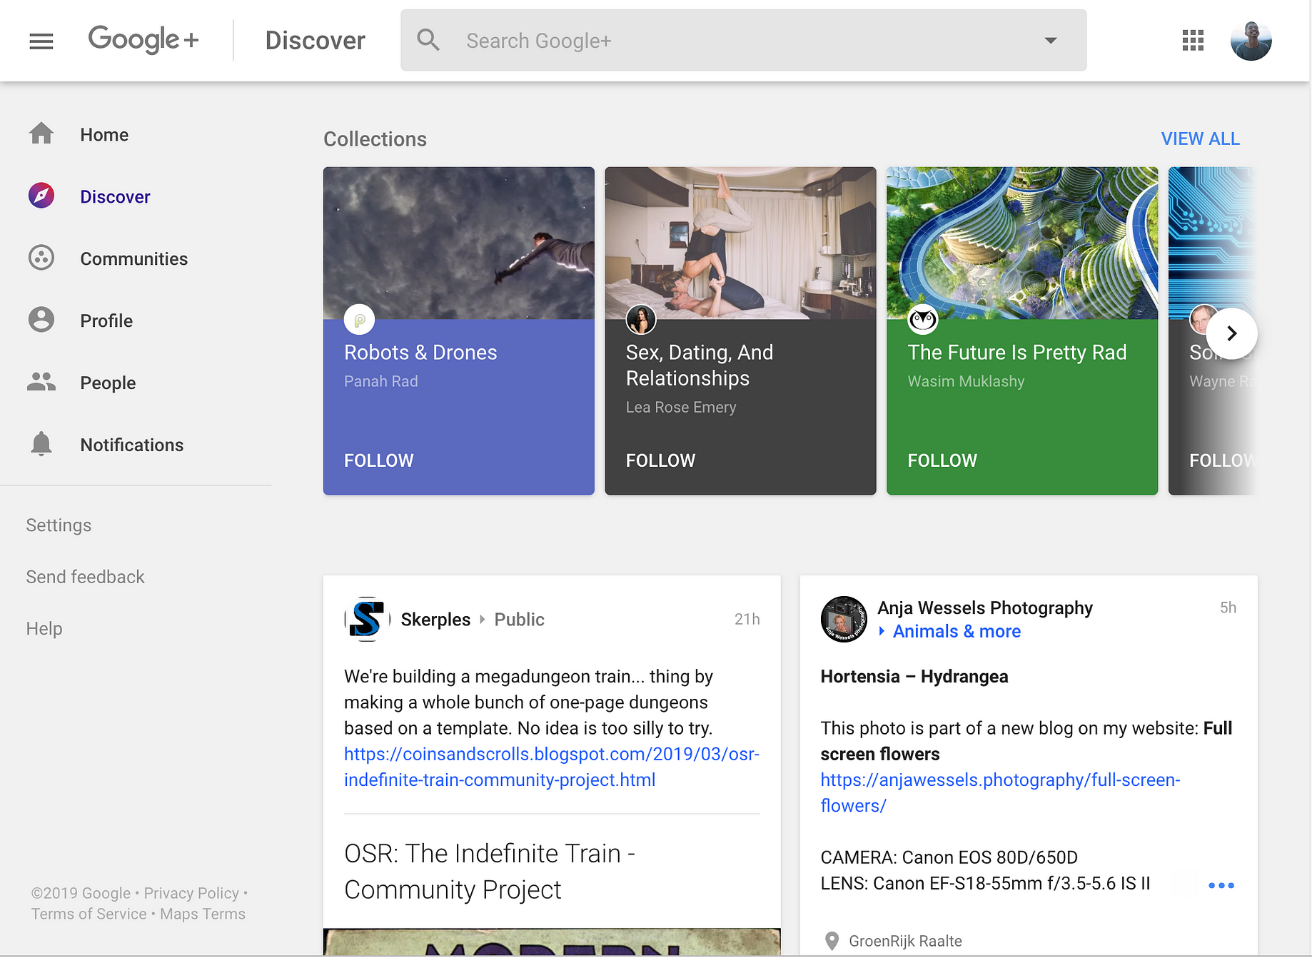Click owner name Wasim Muklashy
Viewport: 1312px width, 958px height.
[x=966, y=381]
